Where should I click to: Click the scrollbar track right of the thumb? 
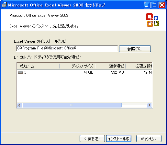pyautogui.click(x=134, y=105)
